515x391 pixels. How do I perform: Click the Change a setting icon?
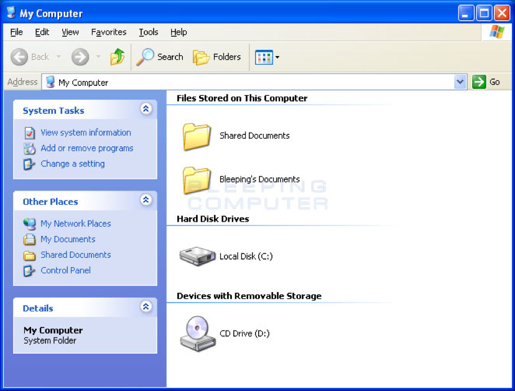point(29,164)
